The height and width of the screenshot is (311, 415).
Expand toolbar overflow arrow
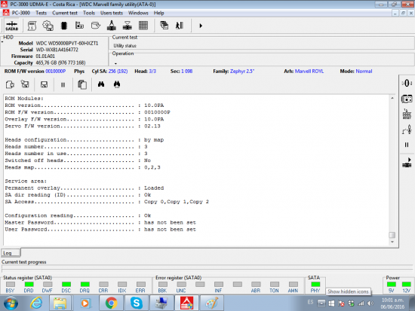[x=201, y=26]
